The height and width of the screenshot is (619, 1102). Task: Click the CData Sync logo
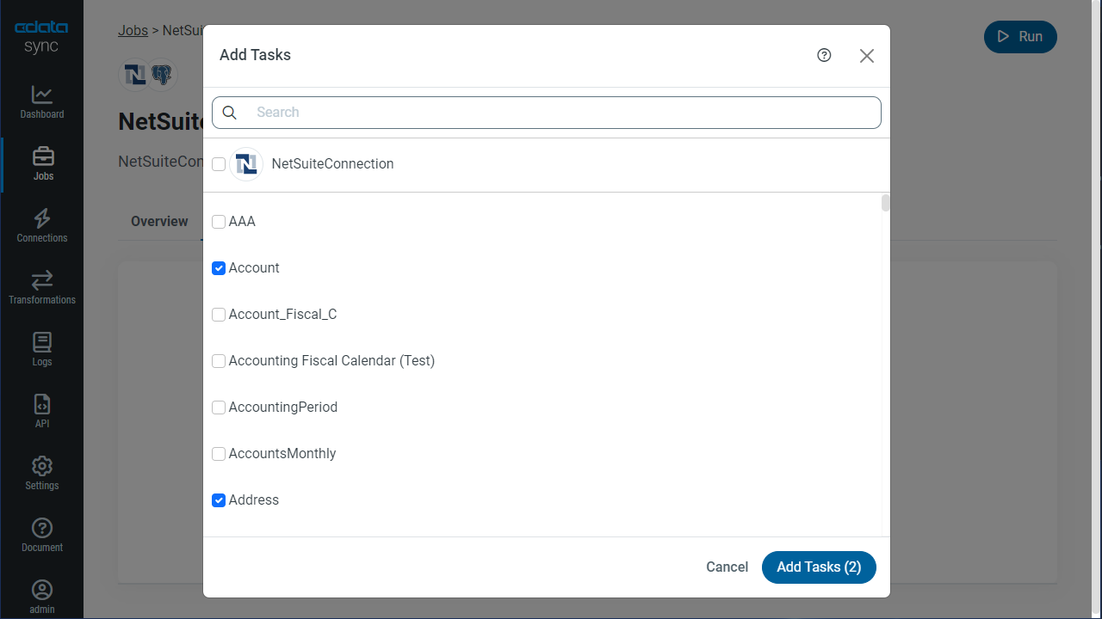[41, 37]
